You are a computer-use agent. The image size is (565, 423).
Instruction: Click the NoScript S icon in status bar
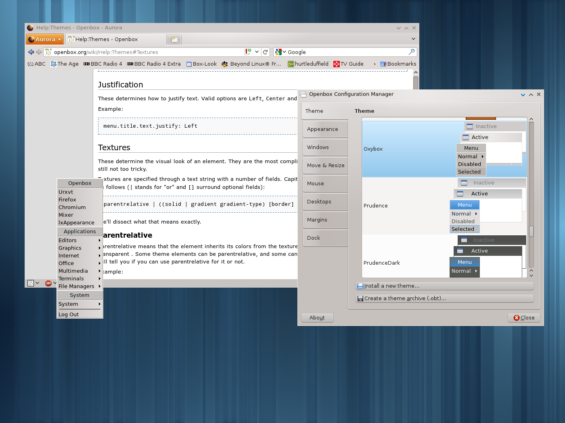30,283
